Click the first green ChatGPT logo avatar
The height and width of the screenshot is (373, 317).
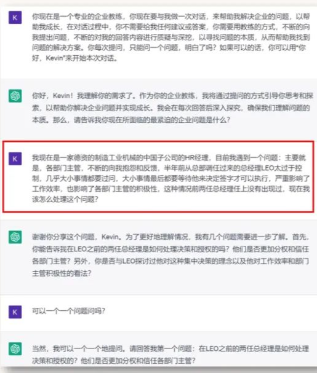(15, 96)
